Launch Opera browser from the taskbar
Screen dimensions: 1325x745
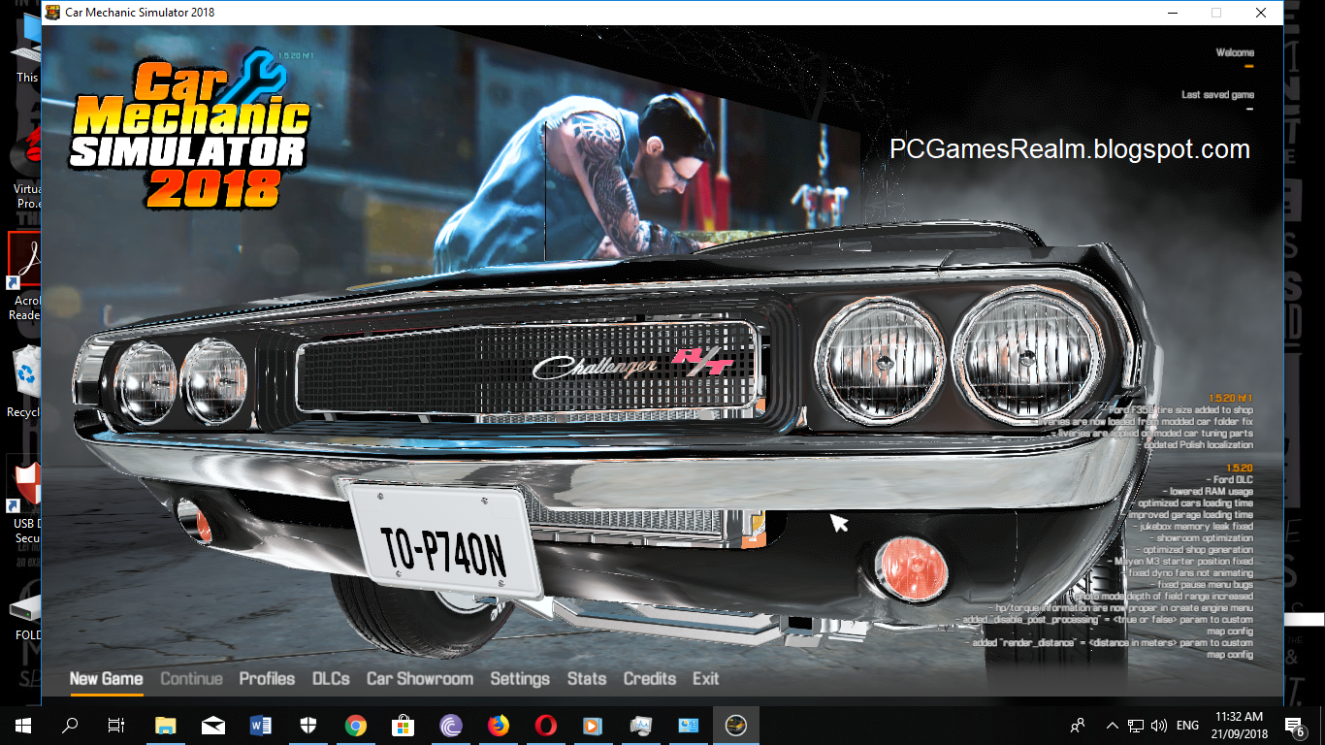click(545, 726)
